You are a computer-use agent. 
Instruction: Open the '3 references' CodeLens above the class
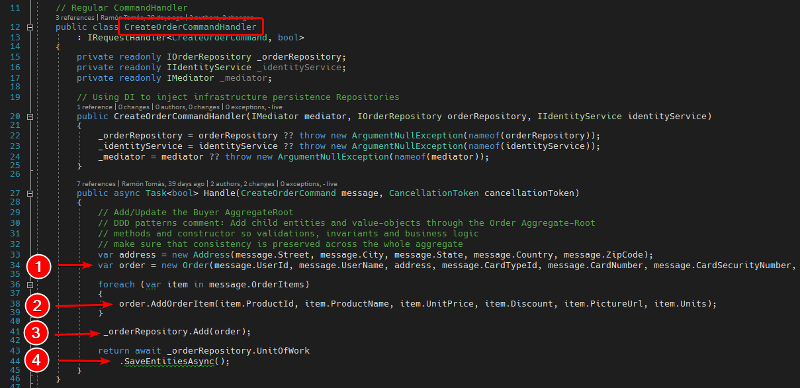point(75,17)
